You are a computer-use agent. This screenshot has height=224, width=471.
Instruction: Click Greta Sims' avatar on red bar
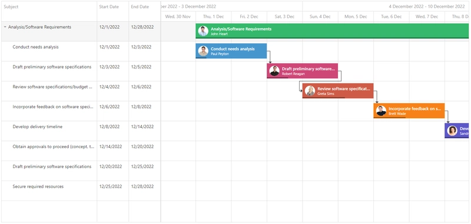(x=310, y=91)
